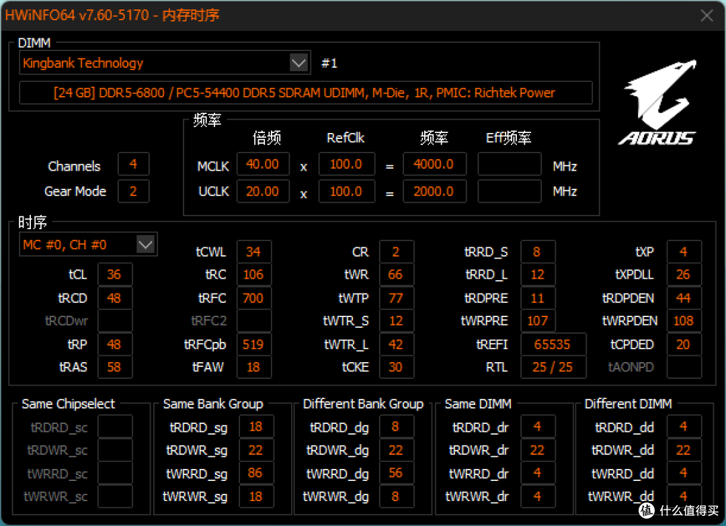726x526 pixels.
Task: Click the tRDWR_dg value 22
Action: tap(396, 450)
